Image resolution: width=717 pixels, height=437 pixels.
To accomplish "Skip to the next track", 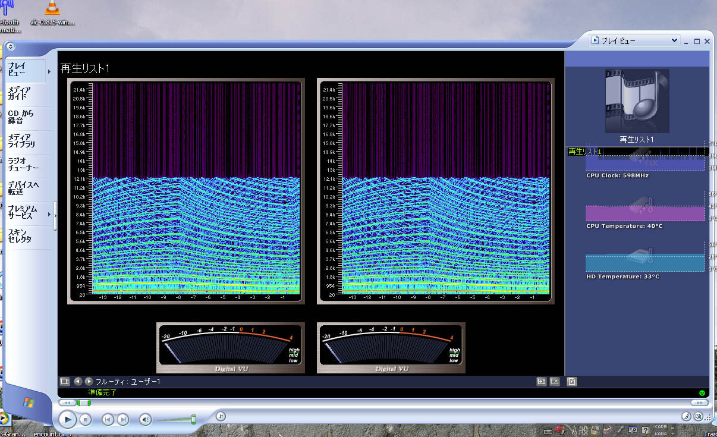I will pos(122,420).
